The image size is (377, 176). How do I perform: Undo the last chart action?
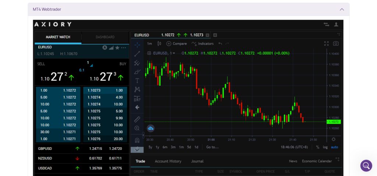click(x=220, y=44)
